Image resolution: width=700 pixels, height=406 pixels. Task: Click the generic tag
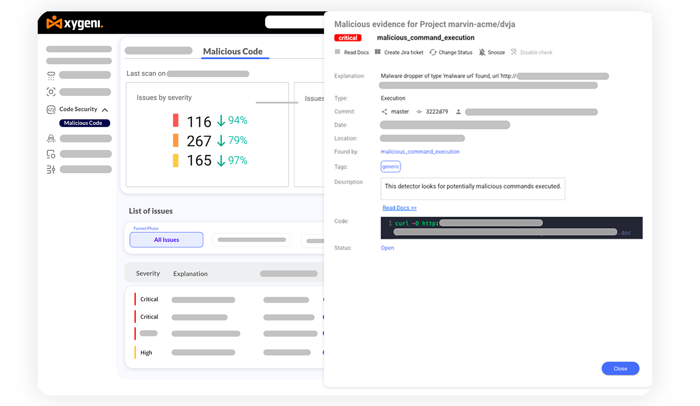[x=390, y=167]
